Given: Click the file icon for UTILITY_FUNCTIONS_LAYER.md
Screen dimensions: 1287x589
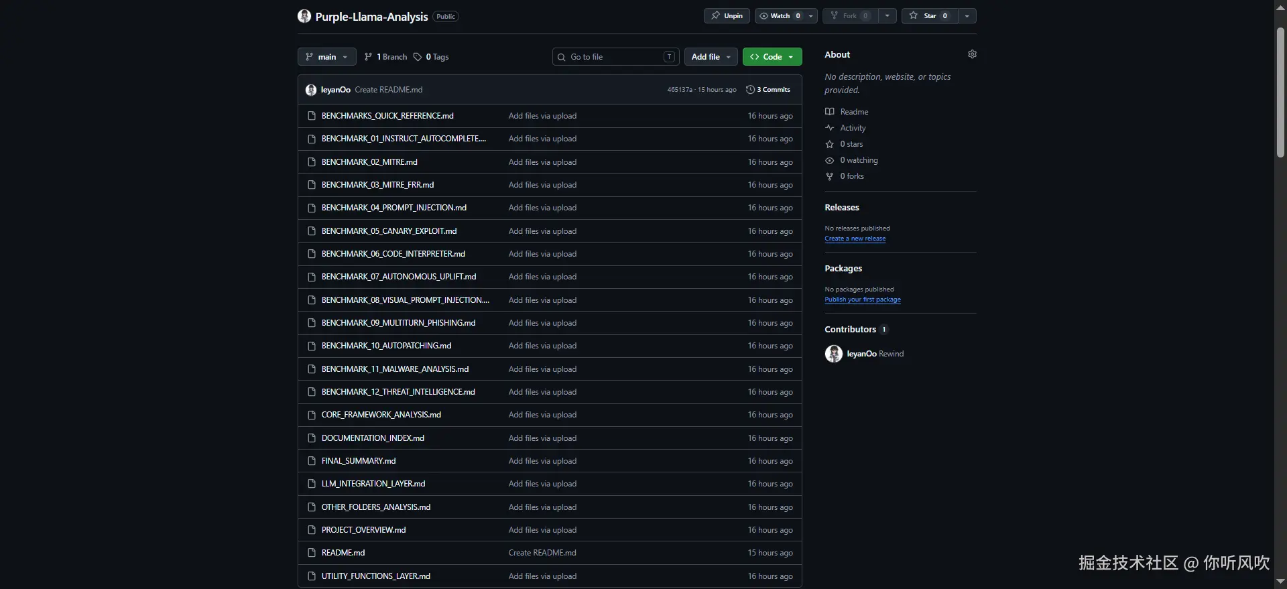Looking at the screenshot, I should (311, 576).
